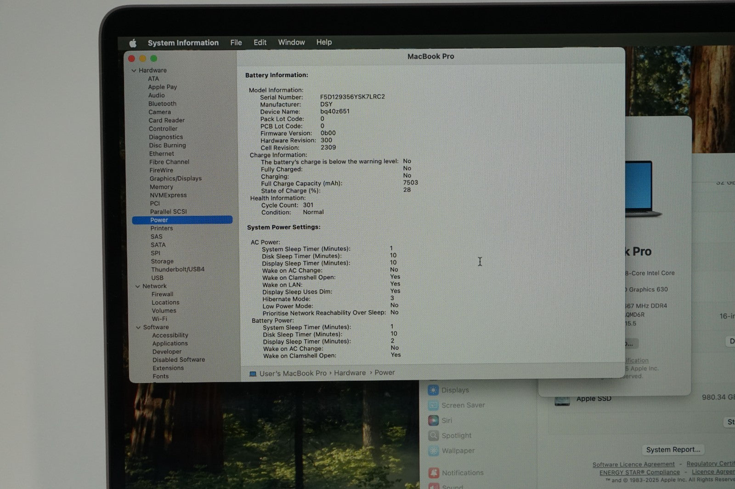Screen dimensions: 735x489
Task: Select Card Reader in the sidebar
Action: coord(166,120)
